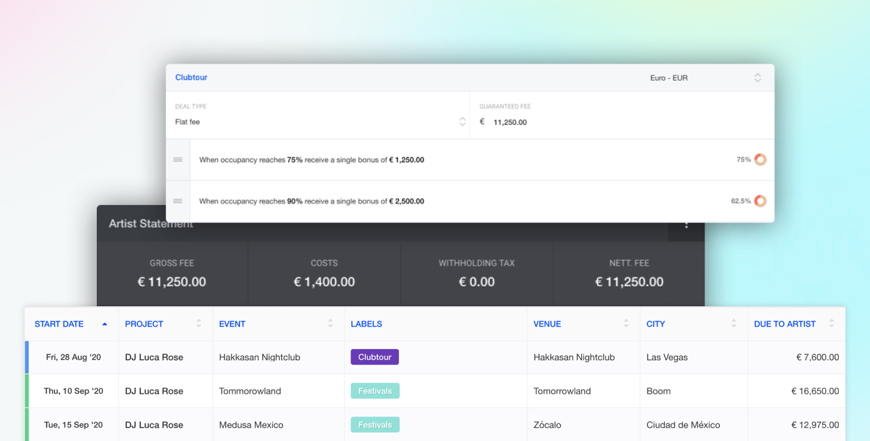Click the sort icon on the VENUE column

626,323
